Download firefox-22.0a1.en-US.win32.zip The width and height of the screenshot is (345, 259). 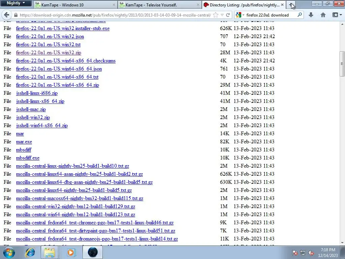[x=49, y=53]
